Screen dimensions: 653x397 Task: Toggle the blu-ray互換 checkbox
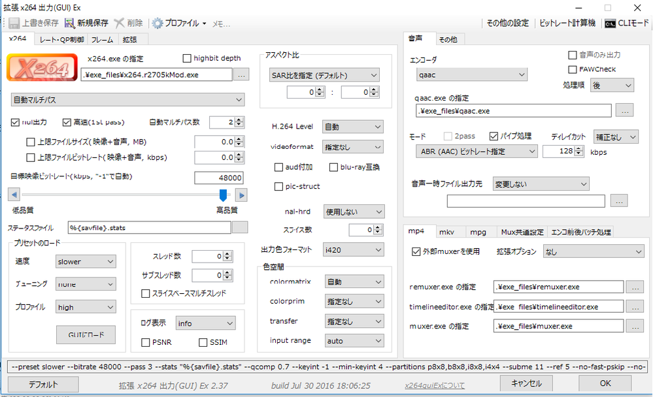click(x=334, y=167)
